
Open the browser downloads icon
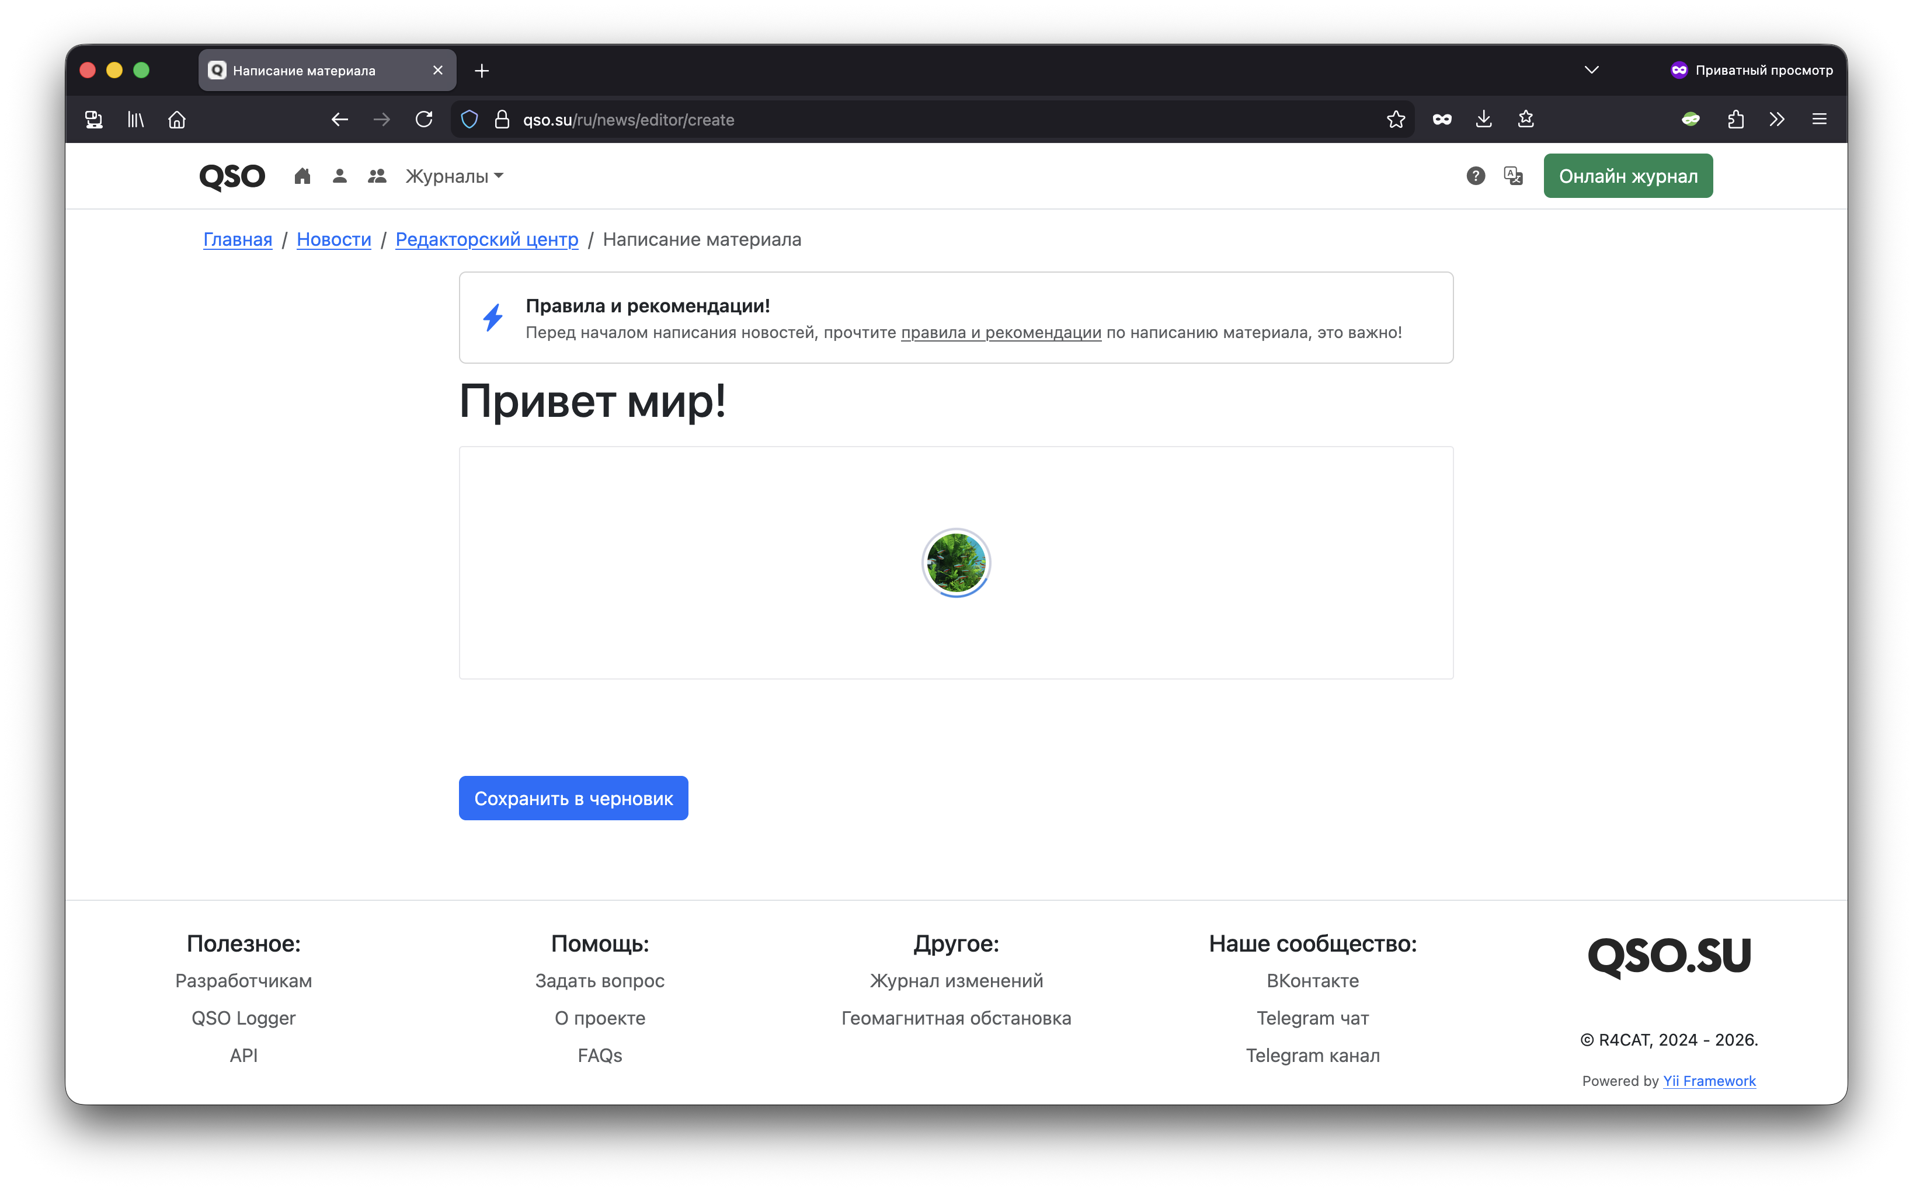click(1484, 120)
